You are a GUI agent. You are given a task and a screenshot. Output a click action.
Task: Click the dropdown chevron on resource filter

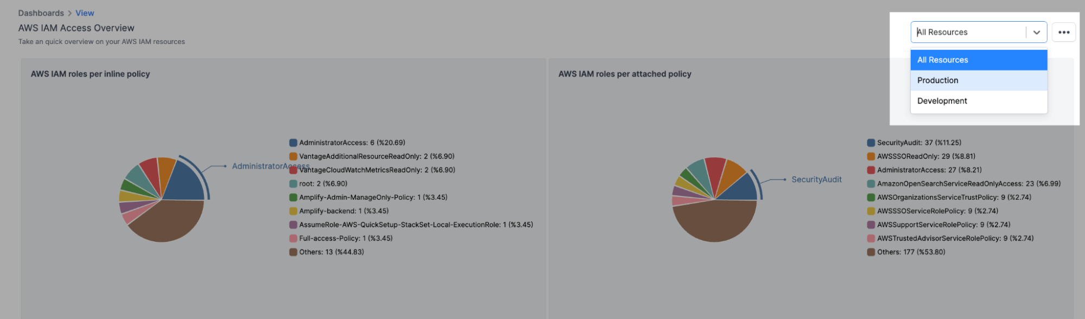tap(1038, 32)
